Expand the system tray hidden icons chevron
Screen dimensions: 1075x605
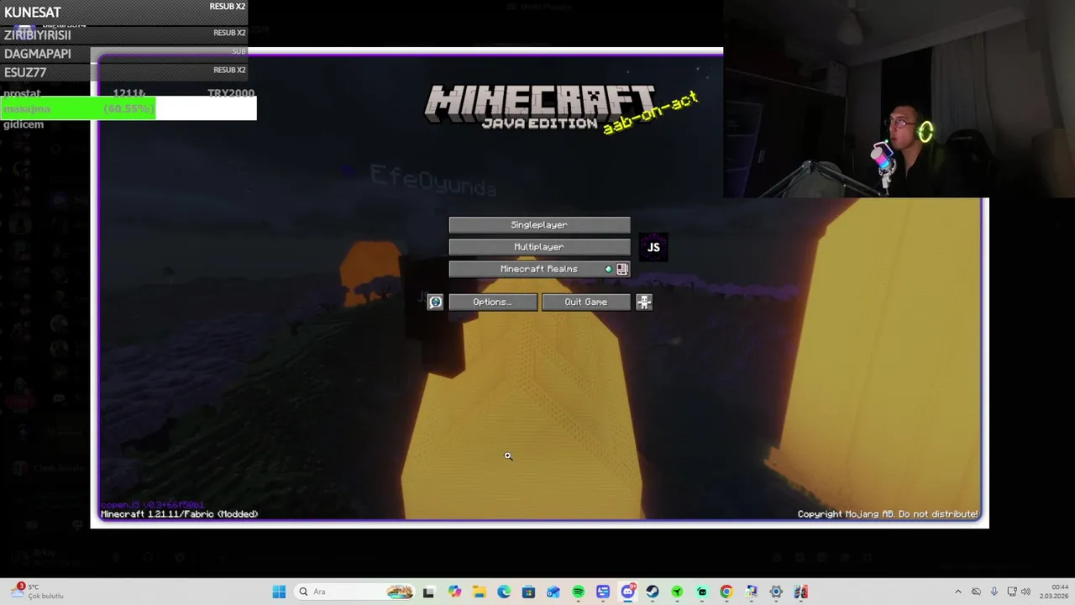[958, 592]
